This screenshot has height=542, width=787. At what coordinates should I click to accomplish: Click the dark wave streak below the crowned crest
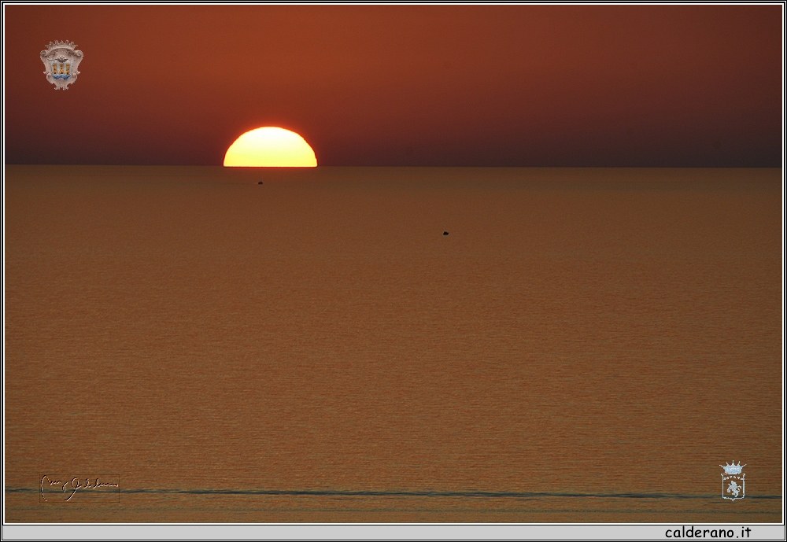coord(732,496)
